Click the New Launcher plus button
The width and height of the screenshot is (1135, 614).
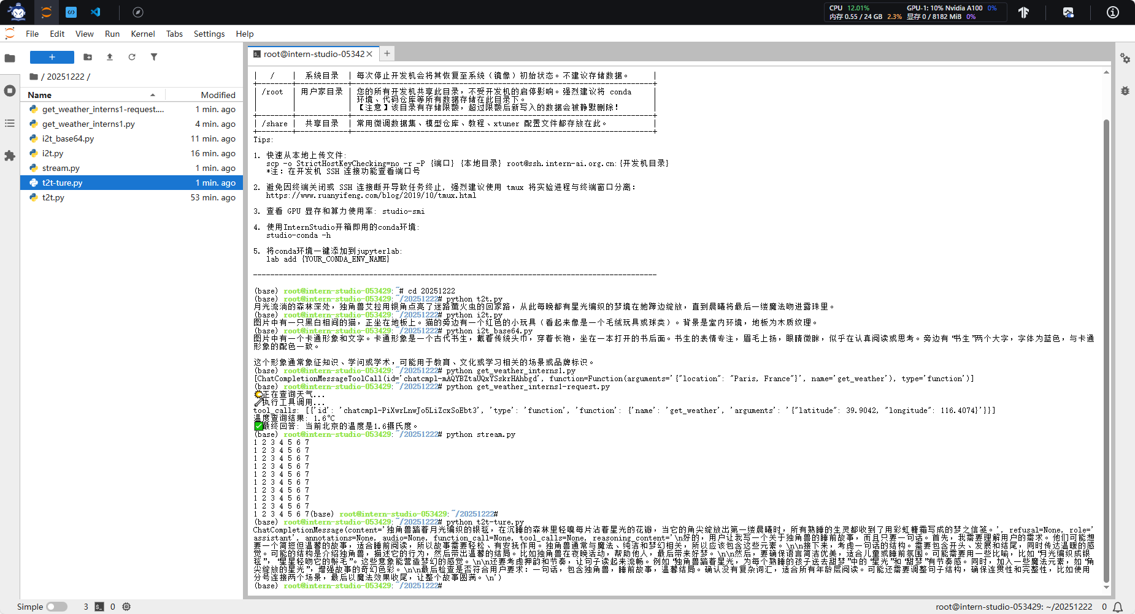tap(52, 57)
